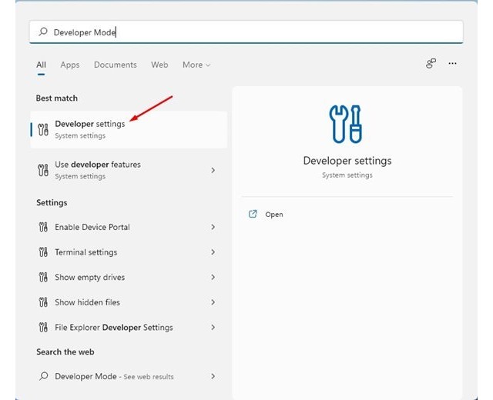Expand Show hidden files chevron

213,302
